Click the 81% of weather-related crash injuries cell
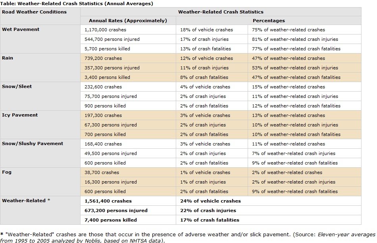 pyautogui.click(x=295, y=39)
